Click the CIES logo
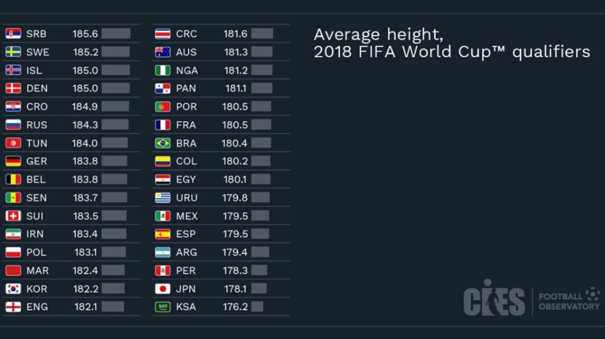The width and height of the screenshot is (605, 339). click(x=494, y=299)
